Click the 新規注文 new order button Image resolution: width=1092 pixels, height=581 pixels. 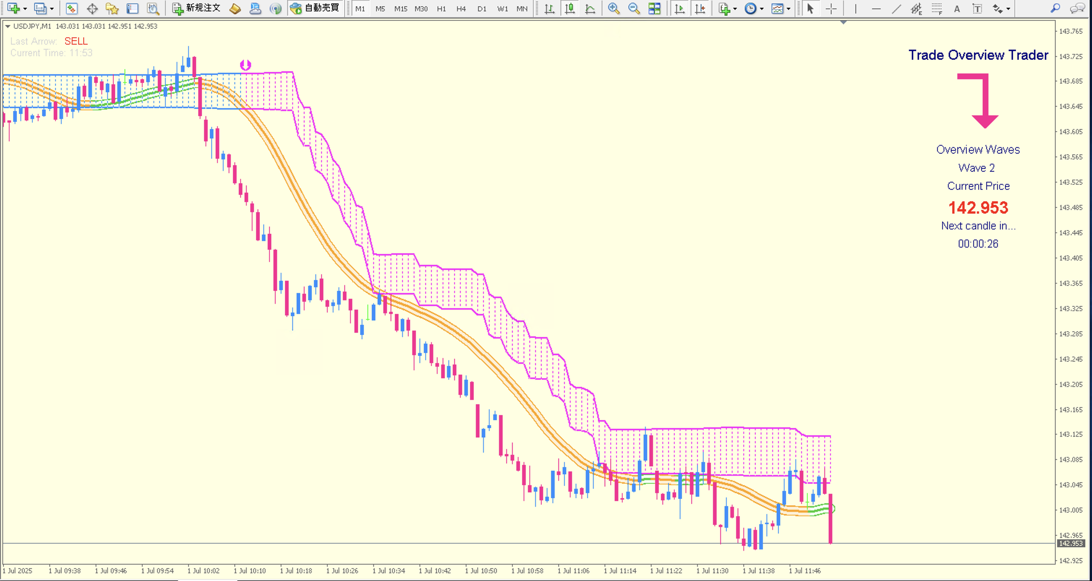click(197, 8)
